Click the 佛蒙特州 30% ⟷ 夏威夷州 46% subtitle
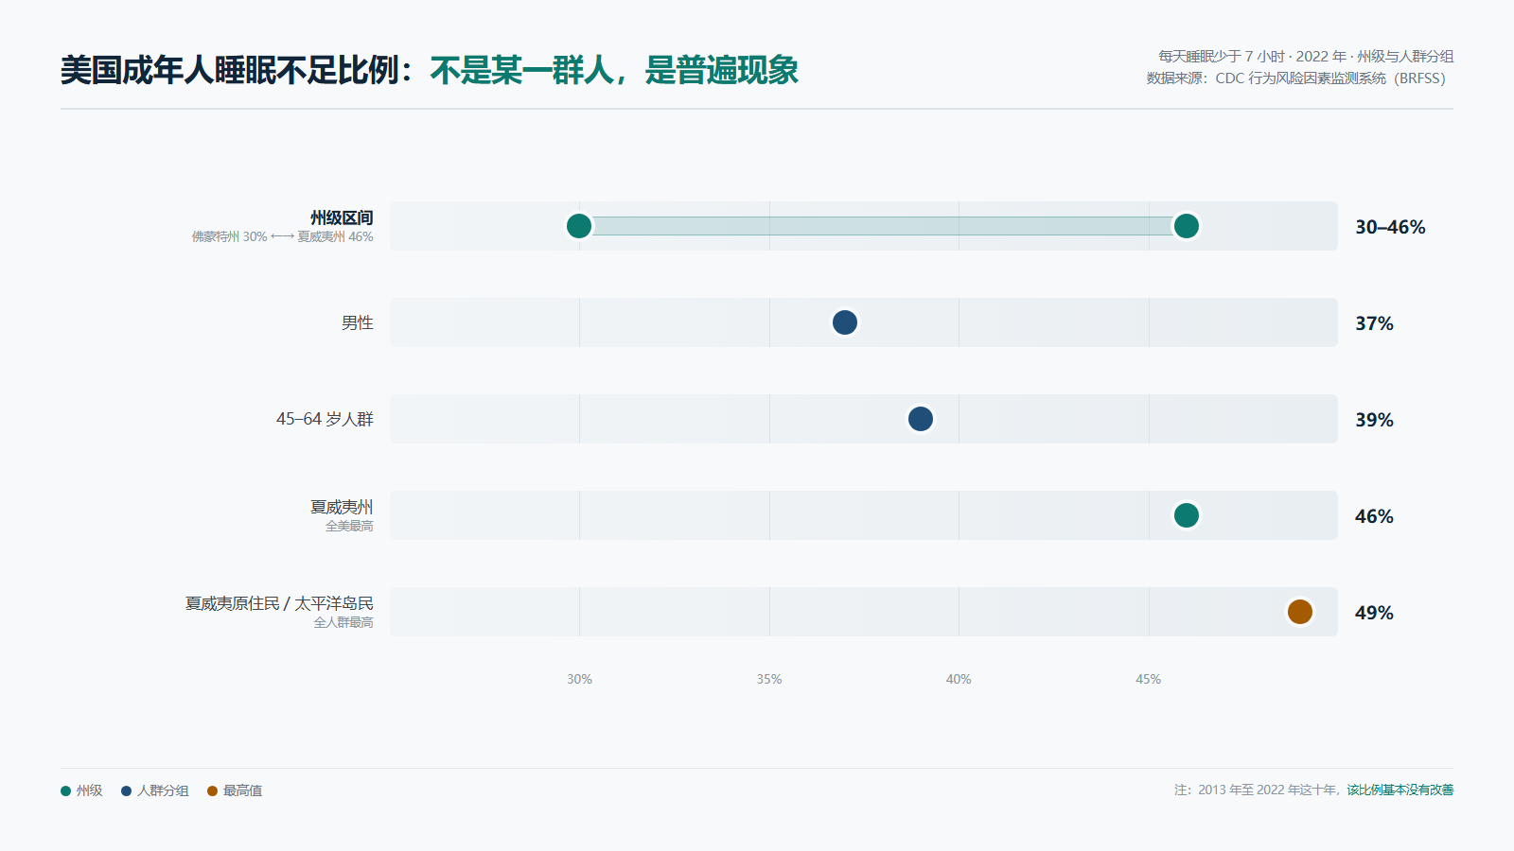 pyautogui.click(x=283, y=236)
